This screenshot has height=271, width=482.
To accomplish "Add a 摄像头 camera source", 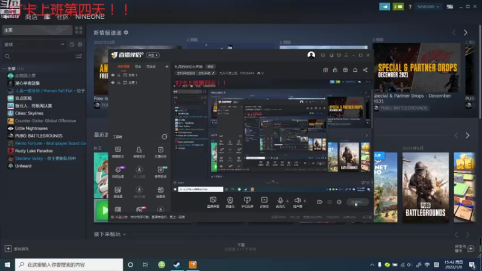I will pyautogui.click(x=230, y=202).
